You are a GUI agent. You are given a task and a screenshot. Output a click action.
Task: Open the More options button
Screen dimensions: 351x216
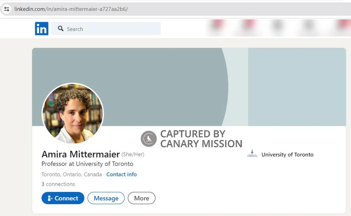142,198
